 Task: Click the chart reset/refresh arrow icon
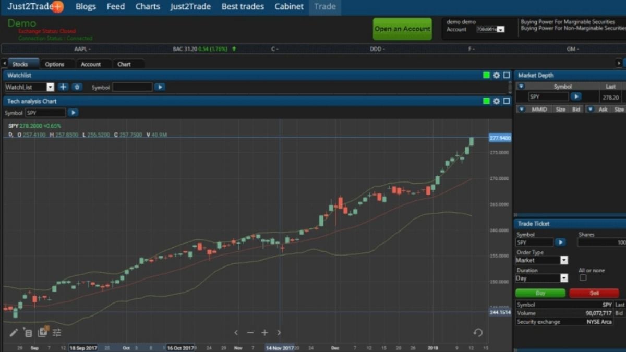(x=478, y=332)
